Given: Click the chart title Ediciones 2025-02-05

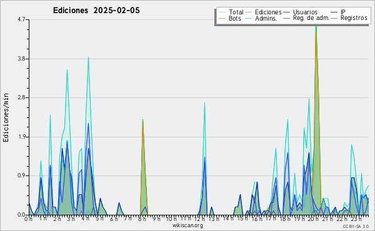Looking at the screenshot, I should coord(96,11).
